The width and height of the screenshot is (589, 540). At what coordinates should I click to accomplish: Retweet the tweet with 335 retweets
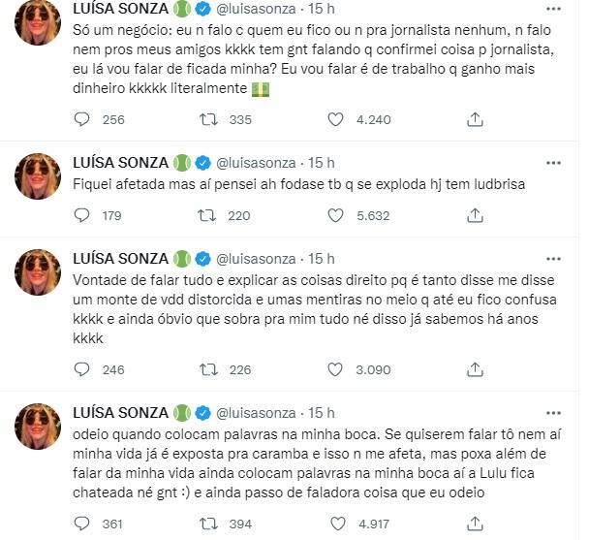209,119
